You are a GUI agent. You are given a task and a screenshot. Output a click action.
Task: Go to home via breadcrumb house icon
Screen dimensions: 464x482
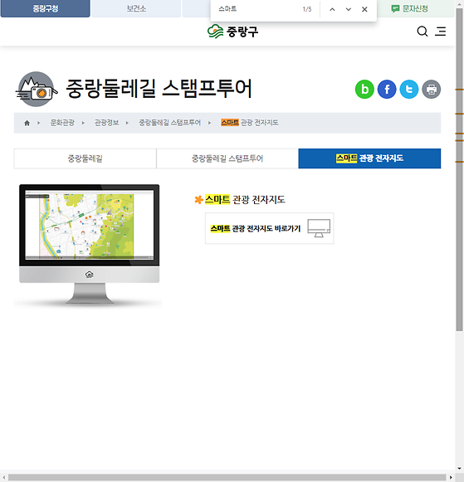coord(27,123)
